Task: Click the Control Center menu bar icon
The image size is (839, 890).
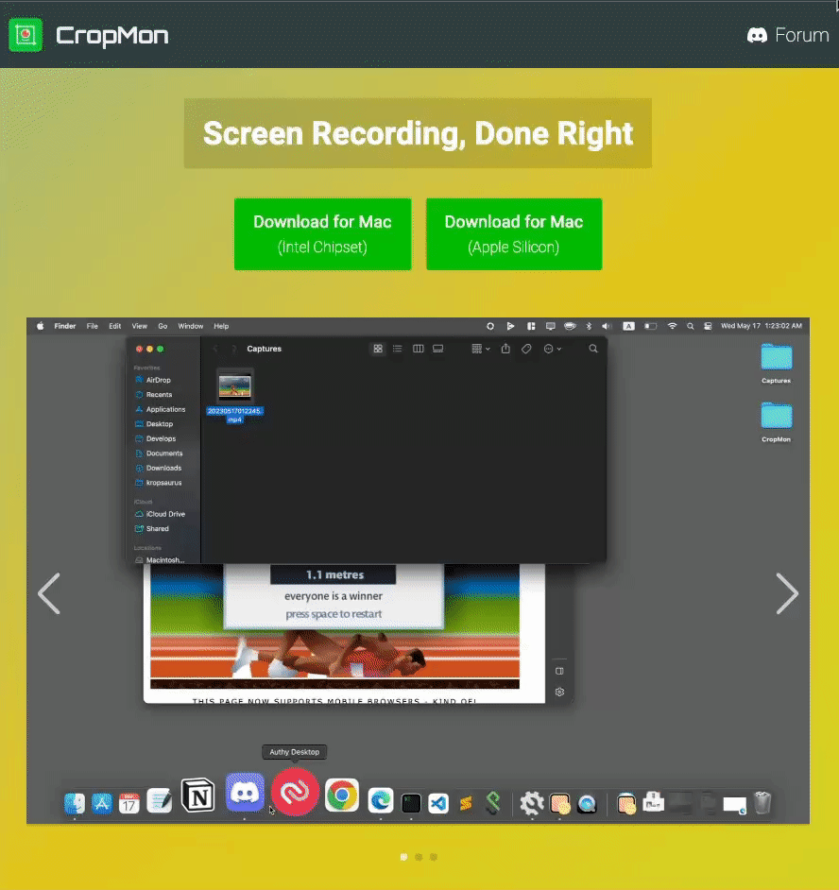Action: tap(708, 326)
